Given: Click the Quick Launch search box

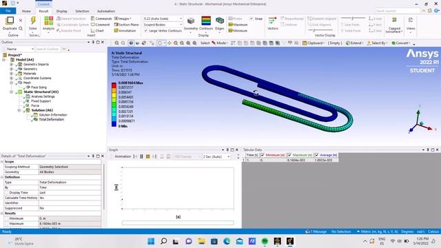Looking at the screenshot, I should [x=397, y=11].
